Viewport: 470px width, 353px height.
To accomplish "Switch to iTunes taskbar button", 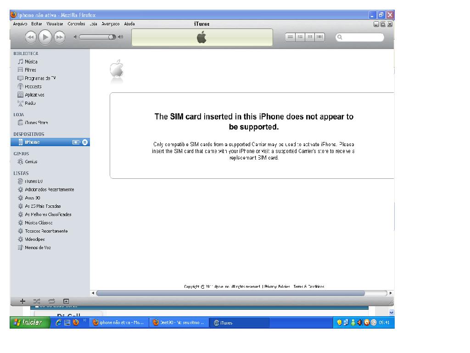I will [239, 323].
